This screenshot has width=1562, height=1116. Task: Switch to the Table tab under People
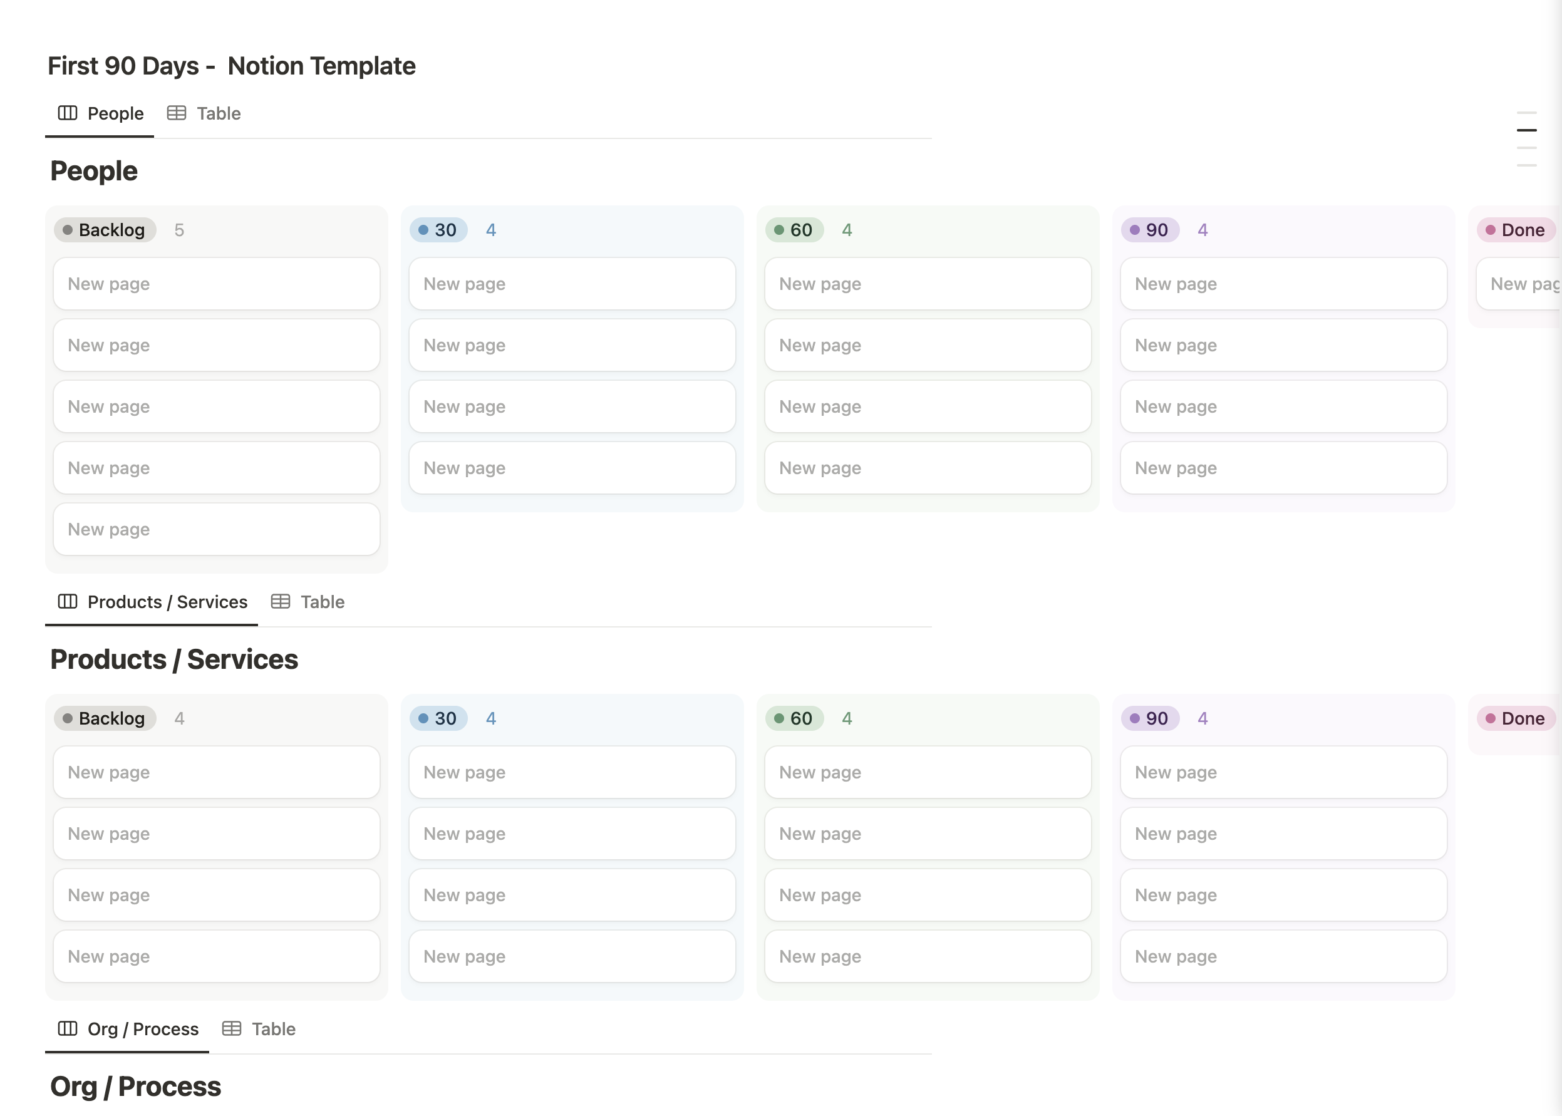[x=218, y=113]
